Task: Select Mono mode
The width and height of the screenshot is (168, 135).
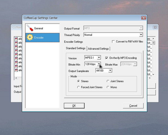Action: click(x=108, y=87)
